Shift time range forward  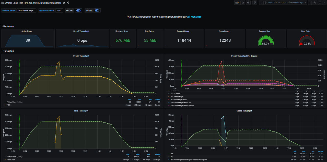[x=310, y=3]
